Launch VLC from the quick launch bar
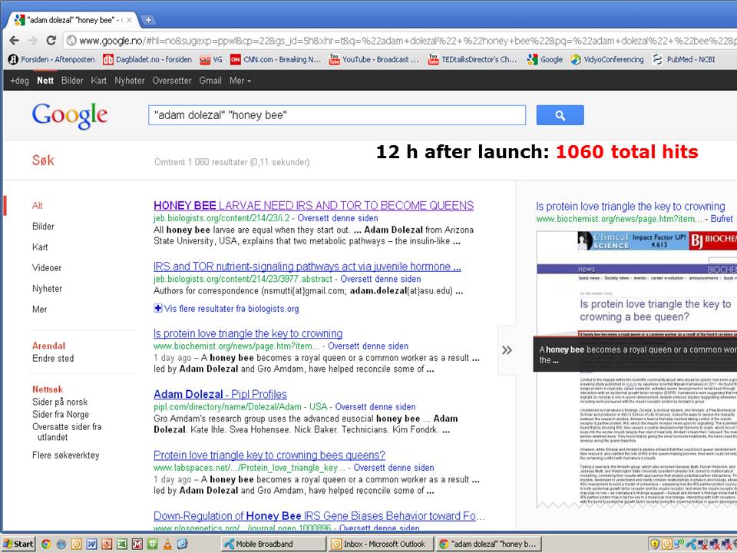Viewport: 737px width, 553px height. [x=168, y=544]
